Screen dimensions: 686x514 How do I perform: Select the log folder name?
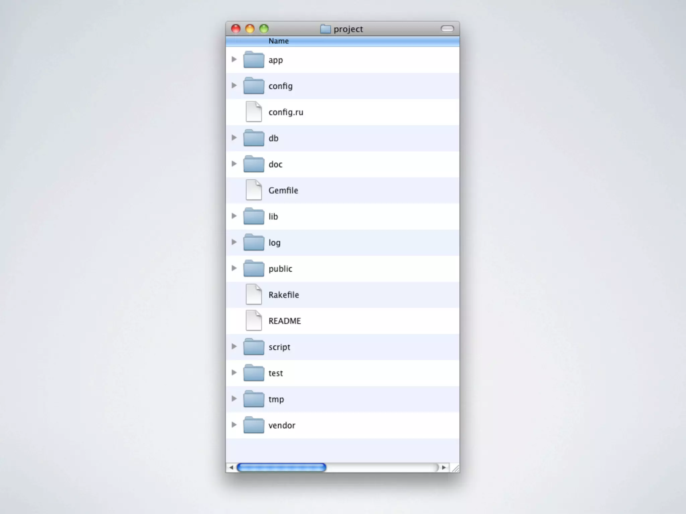274,243
